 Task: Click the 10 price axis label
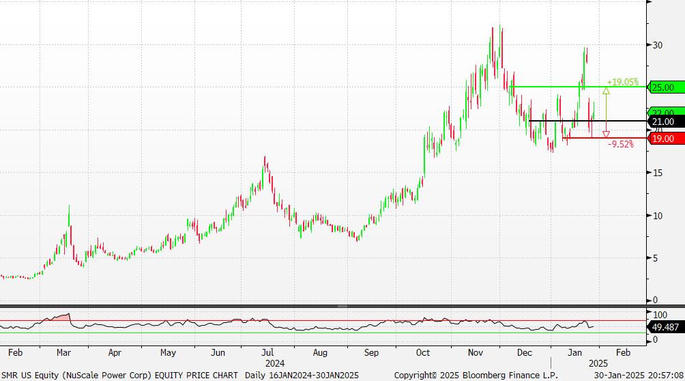click(658, 216)
